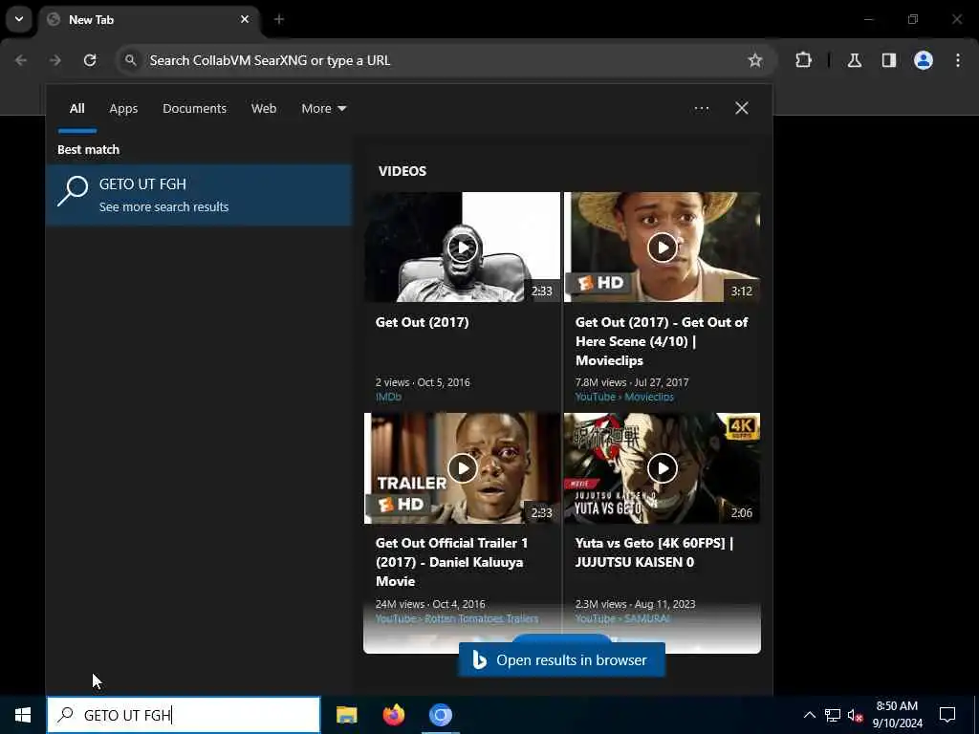Play the Get Out (2017) IMDb video
The width and height of the screenshot is (979, 734).
click(x=462, y=248)
